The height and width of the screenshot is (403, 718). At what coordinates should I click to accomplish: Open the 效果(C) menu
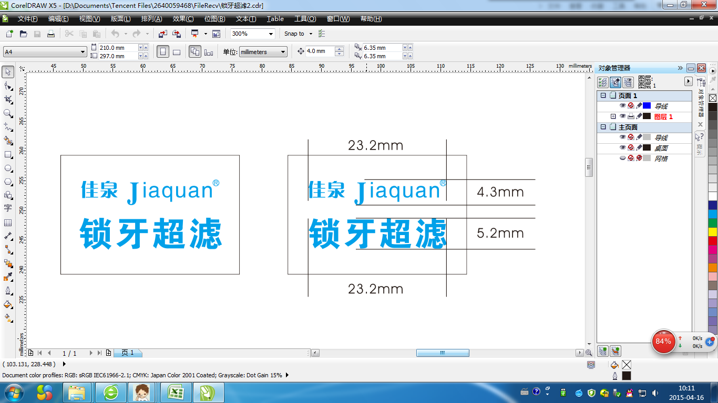tap(183, 19)
